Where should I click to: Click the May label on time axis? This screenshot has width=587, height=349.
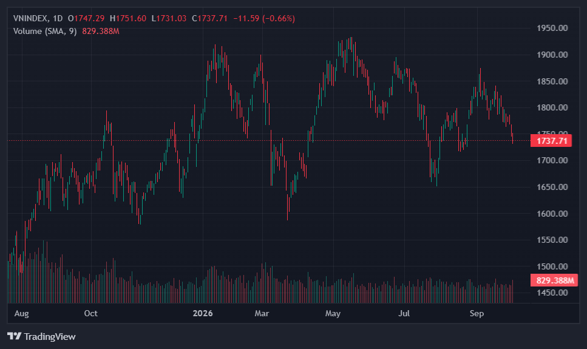[x=333, y=313]
